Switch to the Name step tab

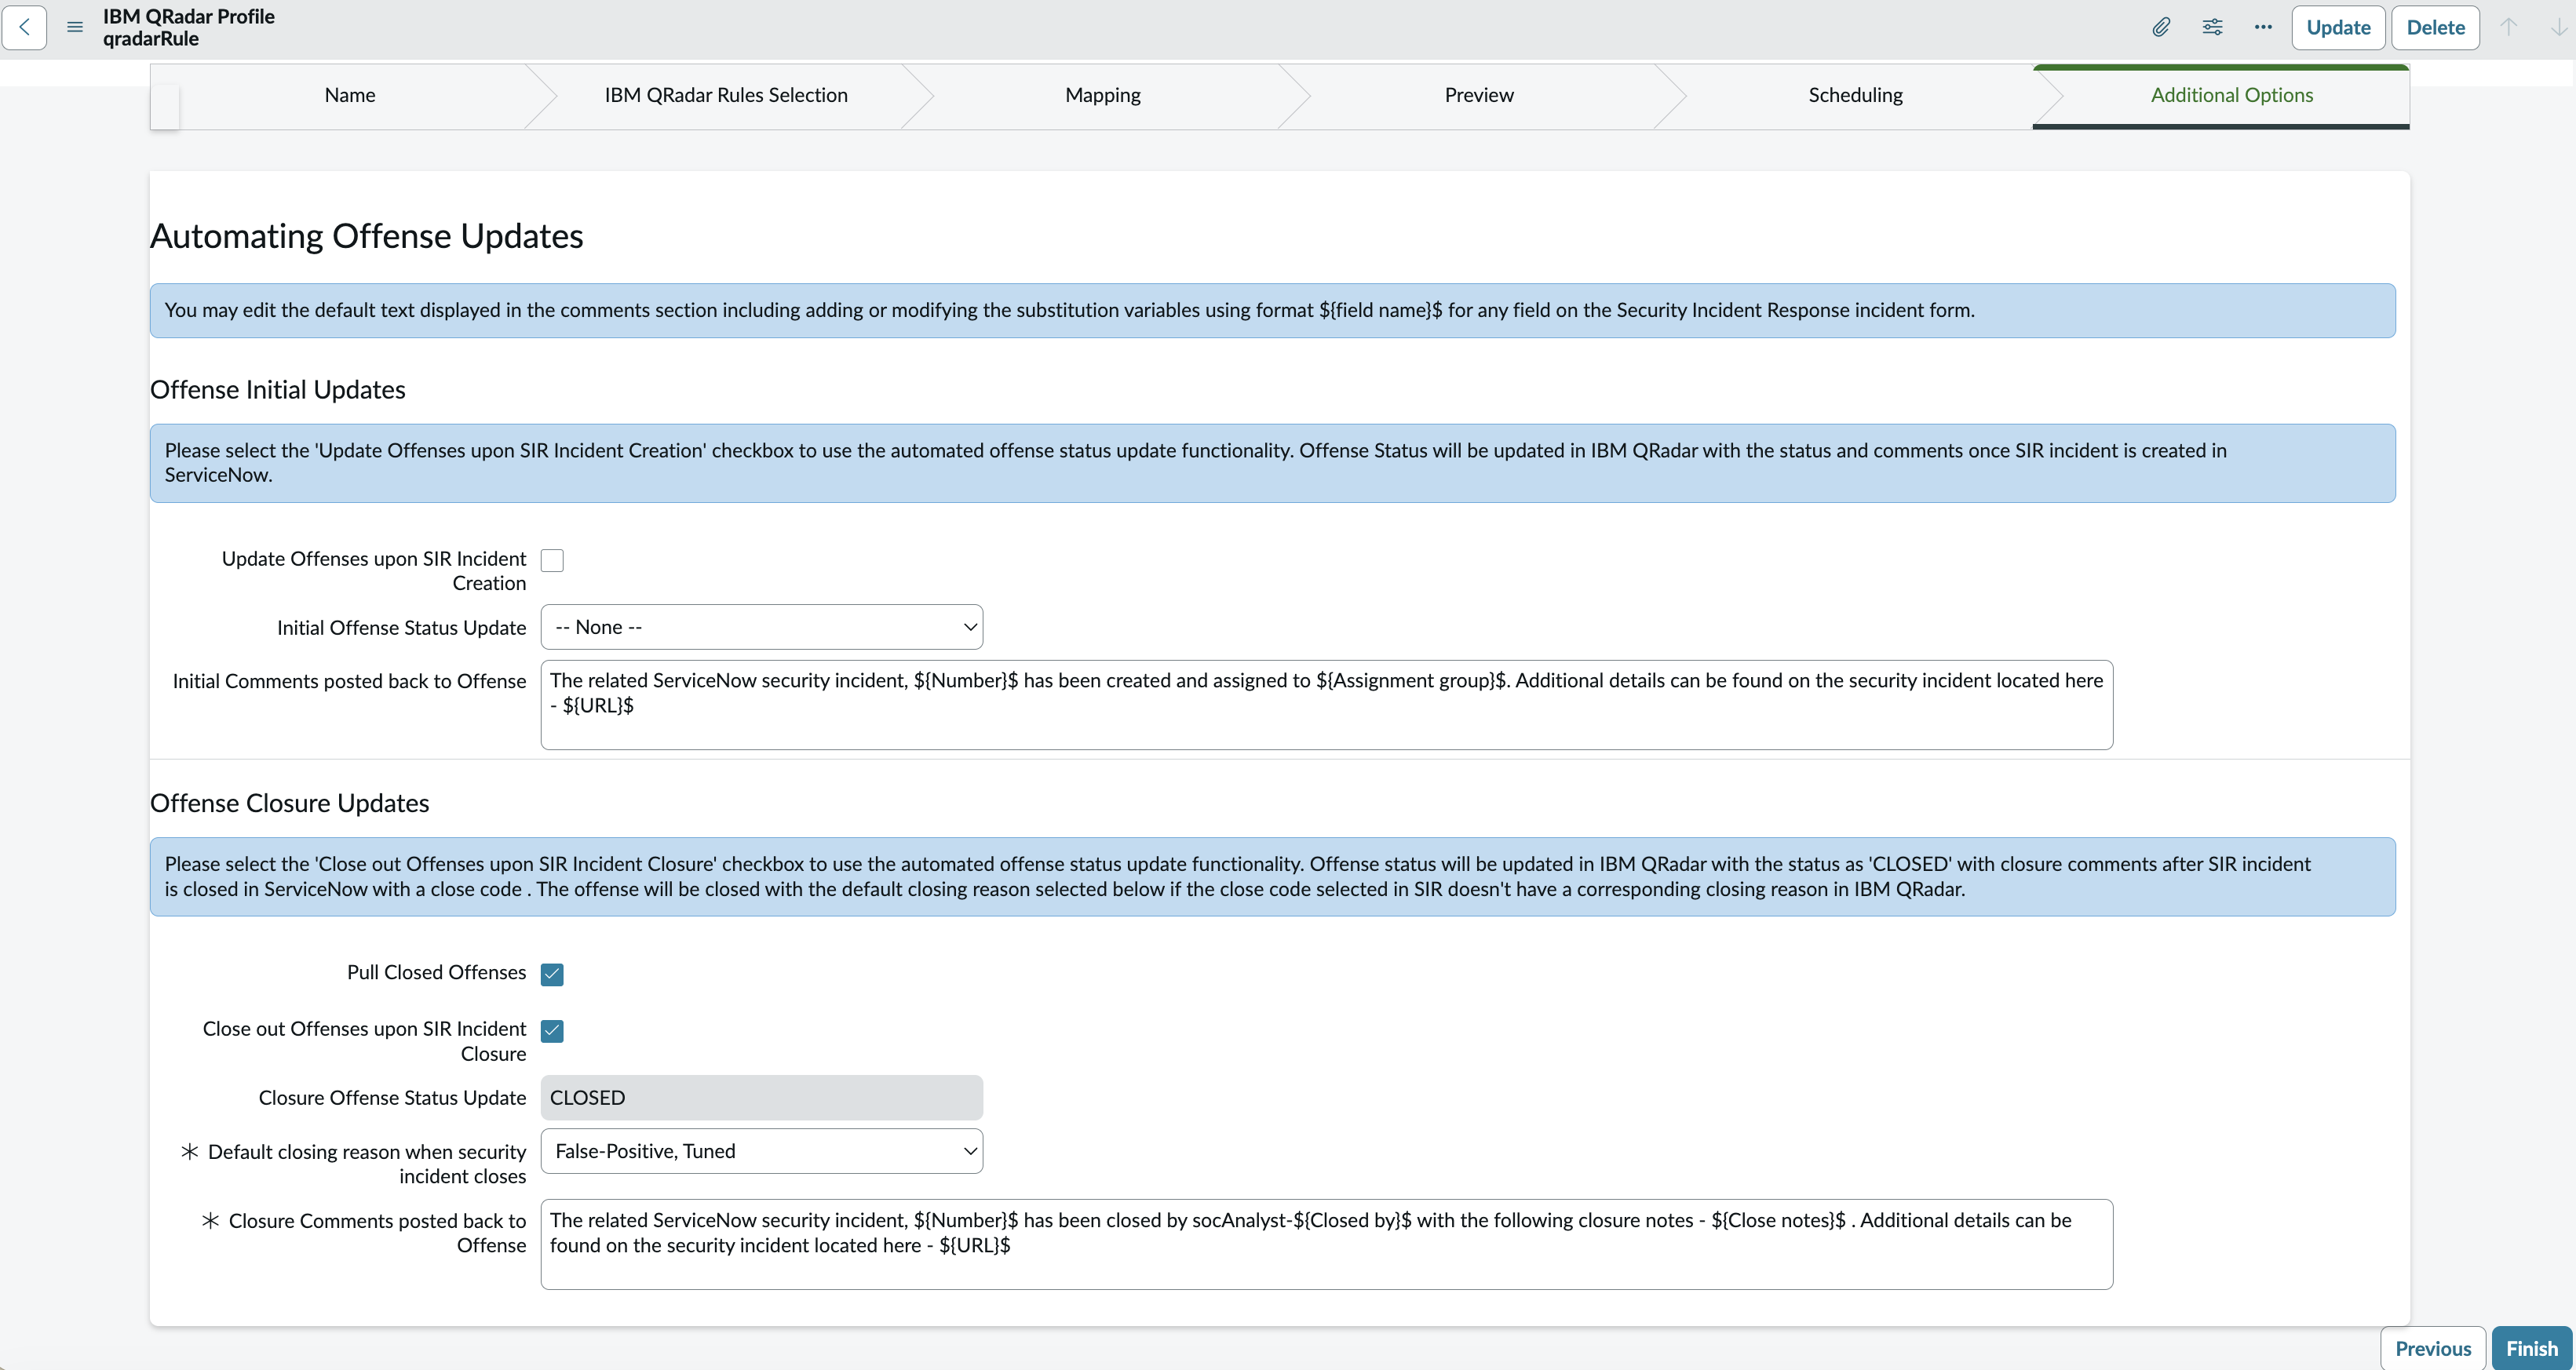(350, 95)
